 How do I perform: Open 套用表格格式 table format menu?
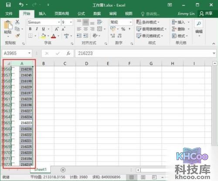point(151,29)
